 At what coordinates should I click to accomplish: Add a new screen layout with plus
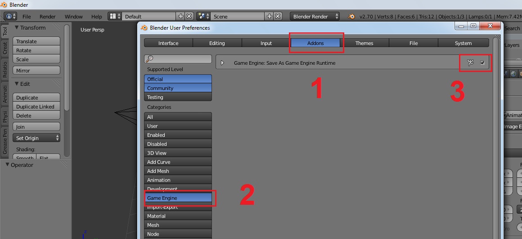(181, 16)
